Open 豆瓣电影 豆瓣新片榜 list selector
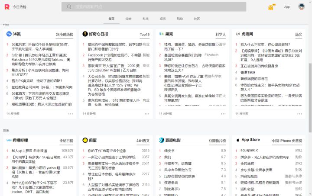312x196 pixels. click(217, 141)
